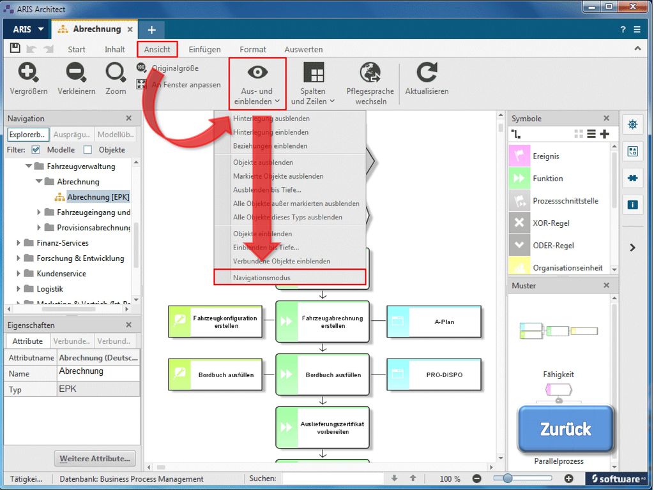Collapse the Fahrzeugverwaltung folder

click(29, 166)
